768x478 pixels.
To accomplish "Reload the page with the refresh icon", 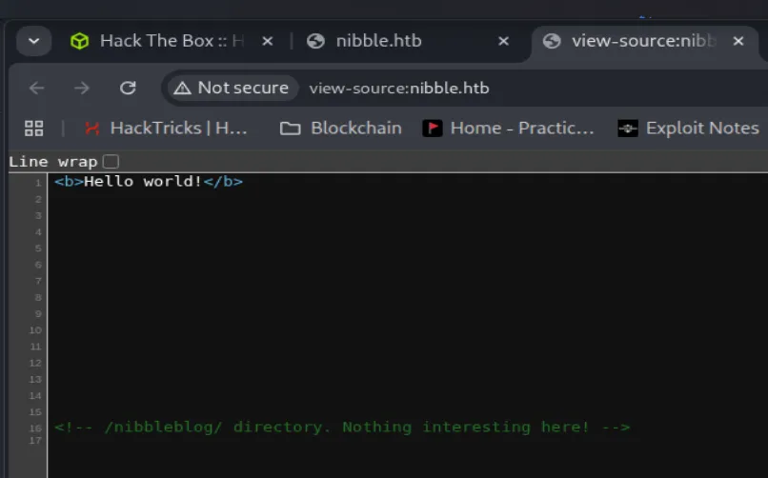I will [128, 88].
